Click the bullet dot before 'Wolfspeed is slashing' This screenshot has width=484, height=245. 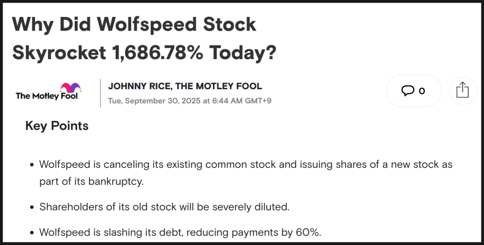32,233
